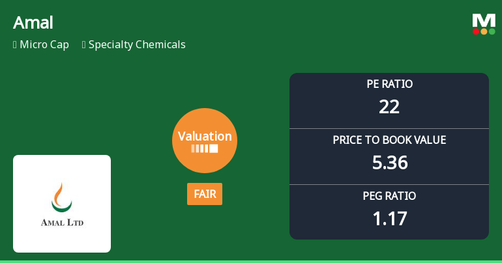Select the PRICE TO BOOK VALUE label

pos(389,140)
